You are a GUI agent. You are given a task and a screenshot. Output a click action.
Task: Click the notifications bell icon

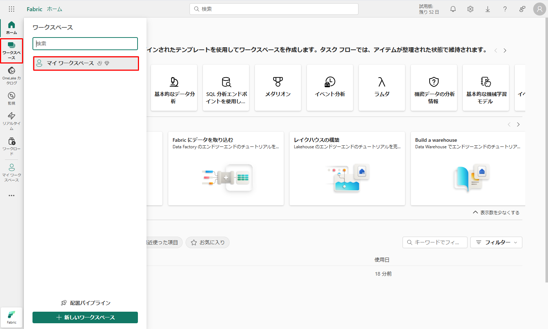453,9
